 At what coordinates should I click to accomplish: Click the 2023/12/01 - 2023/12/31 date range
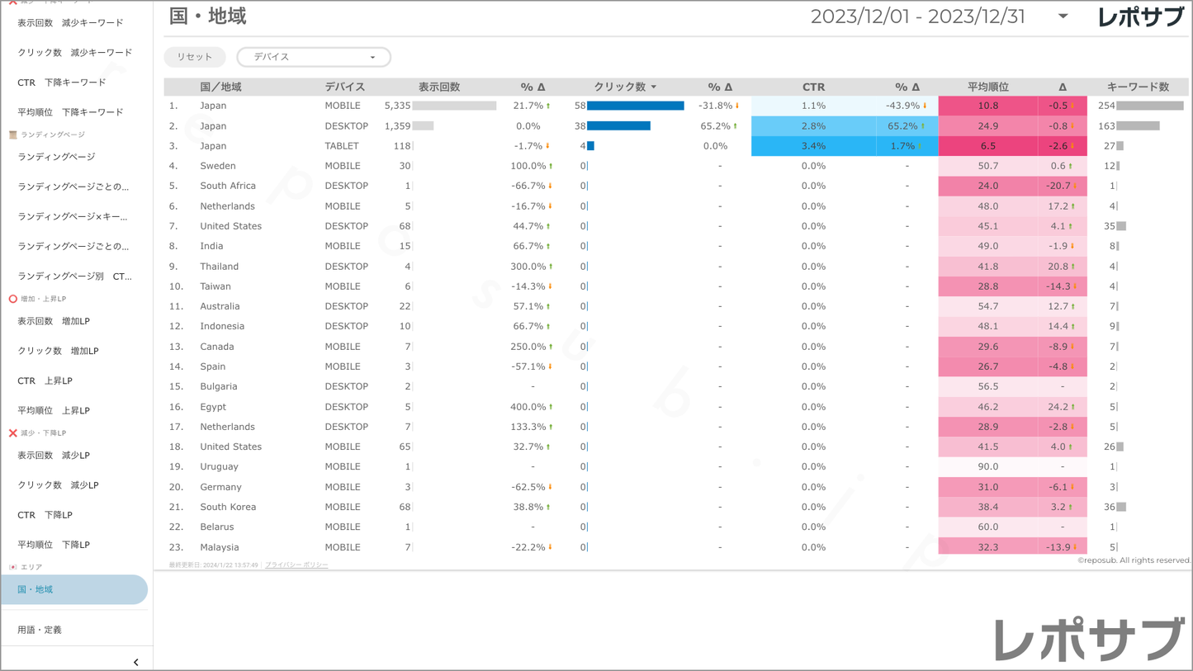tap(917, 17)
